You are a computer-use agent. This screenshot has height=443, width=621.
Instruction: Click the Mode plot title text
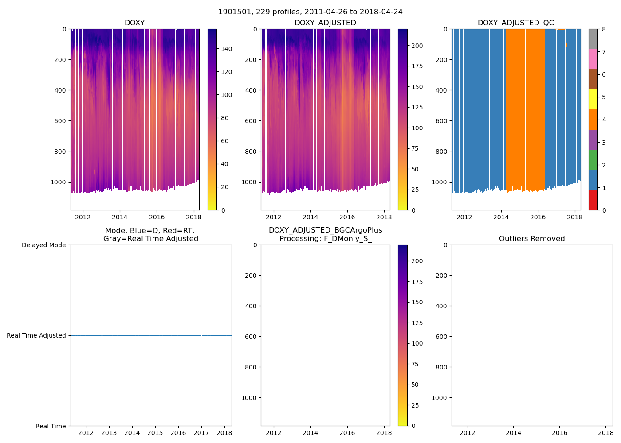pyautogui.click(x=150, y=234)
